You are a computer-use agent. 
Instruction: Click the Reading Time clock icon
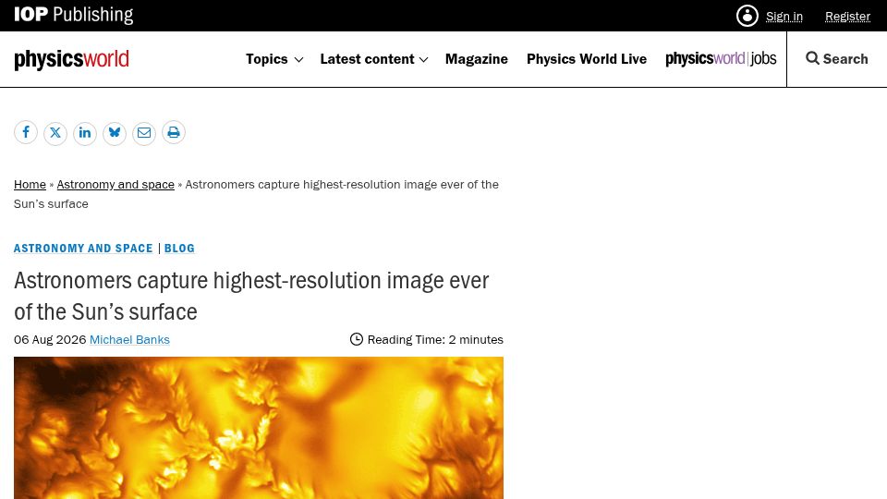tap(357, 339)
